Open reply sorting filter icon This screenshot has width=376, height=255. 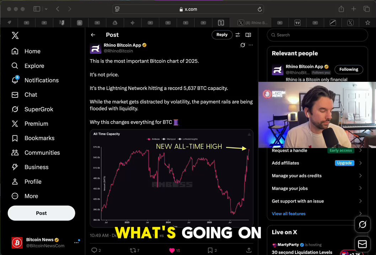click(x=238, y=35)
